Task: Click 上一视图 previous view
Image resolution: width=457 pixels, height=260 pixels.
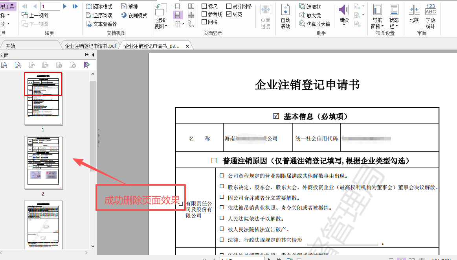Action: point(35,15)
